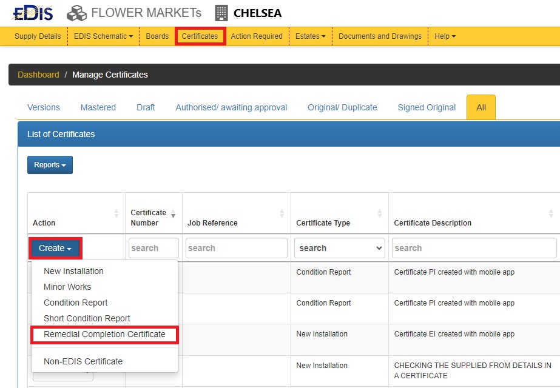Click the Create button
Image resolution: width=560 pixels, height=388 pixels.
pyautogui.click(x=55, y=248)
